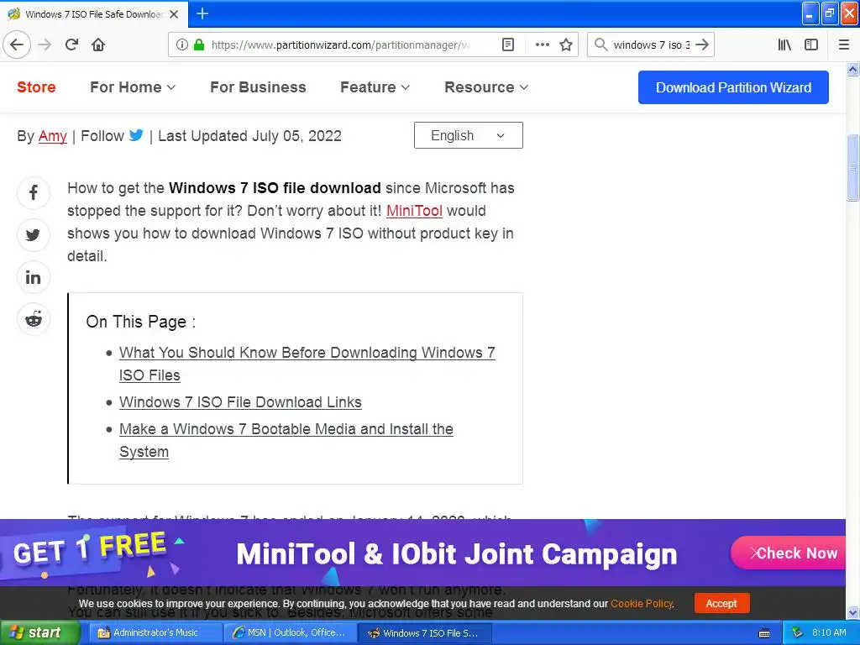860x645 pixels.
Task: Share article on Reddit
Action: coord(34,318)
